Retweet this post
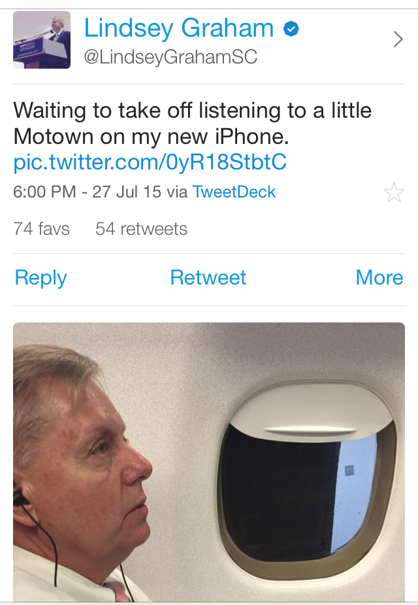This screenshot has height=605, width=418. pos(208,278)
